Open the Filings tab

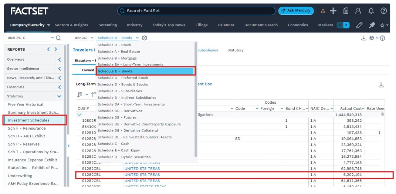(x=202, y=25)
